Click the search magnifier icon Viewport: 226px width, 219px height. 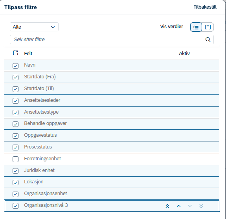tap(208, 40)
